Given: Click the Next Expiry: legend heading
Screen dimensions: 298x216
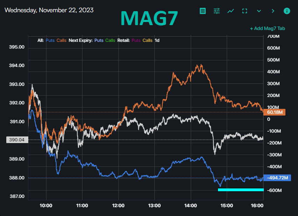Looking at the screenshot, I should click(81, 40).
